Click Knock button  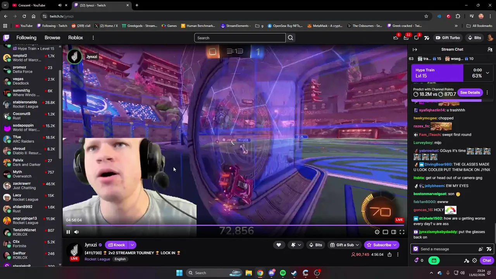tap(117, 245)
